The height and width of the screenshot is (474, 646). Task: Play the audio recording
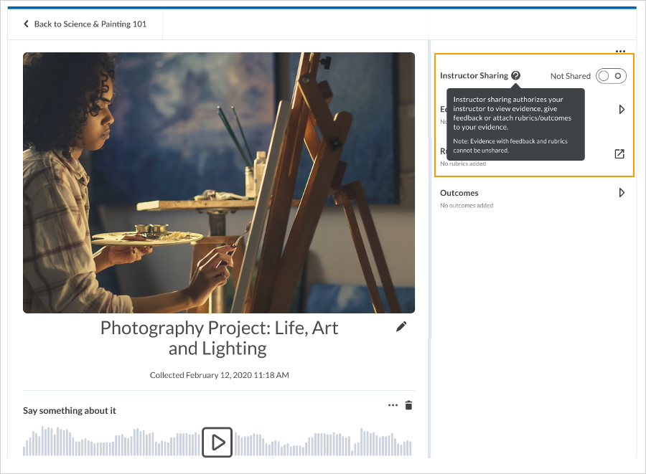point(217,442)
